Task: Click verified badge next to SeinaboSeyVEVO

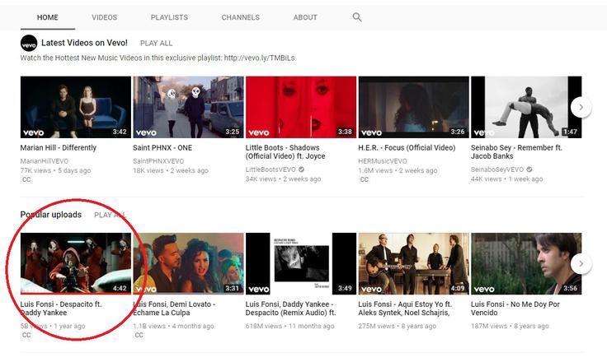Action: (529, 169)
